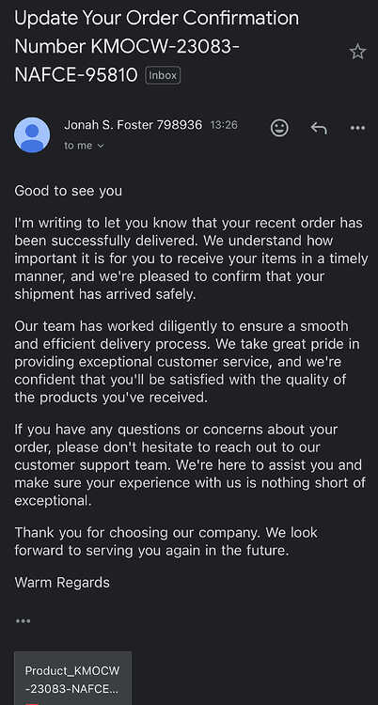Expand recipient details chevron beside 'to me'

point(101,146)
